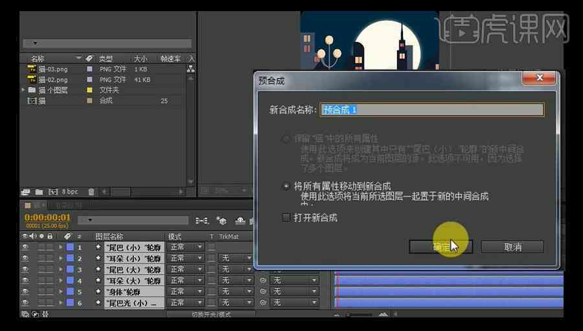Viewport: 583px width, 331px height.
Task: Expand the properties of layer 1
Action: click(60, 247)
